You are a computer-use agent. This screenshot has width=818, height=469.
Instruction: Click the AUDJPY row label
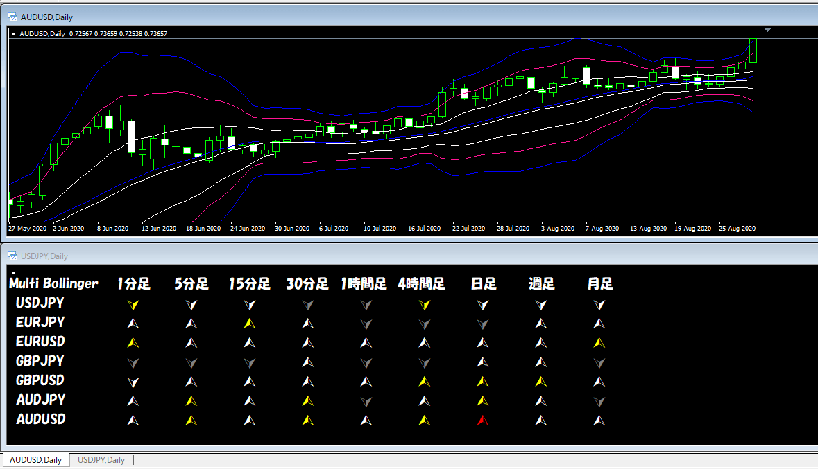41,400
